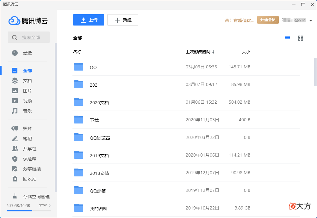Click the QQ邮箱 folder icon
Image resolution: width=317 pixels, height=218 pixels.
coord(79,190)
